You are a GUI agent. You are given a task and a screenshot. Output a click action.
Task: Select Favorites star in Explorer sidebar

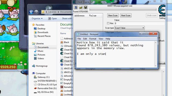click(33, 25)
